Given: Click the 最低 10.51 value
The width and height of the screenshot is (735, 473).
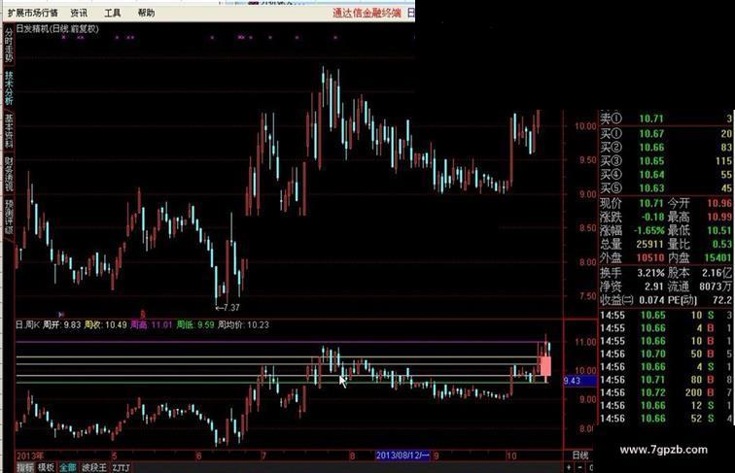Looking at the screenshot, I should (x=719, y=230).
